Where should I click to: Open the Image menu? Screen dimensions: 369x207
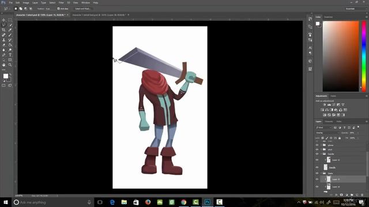coord(26,2)
